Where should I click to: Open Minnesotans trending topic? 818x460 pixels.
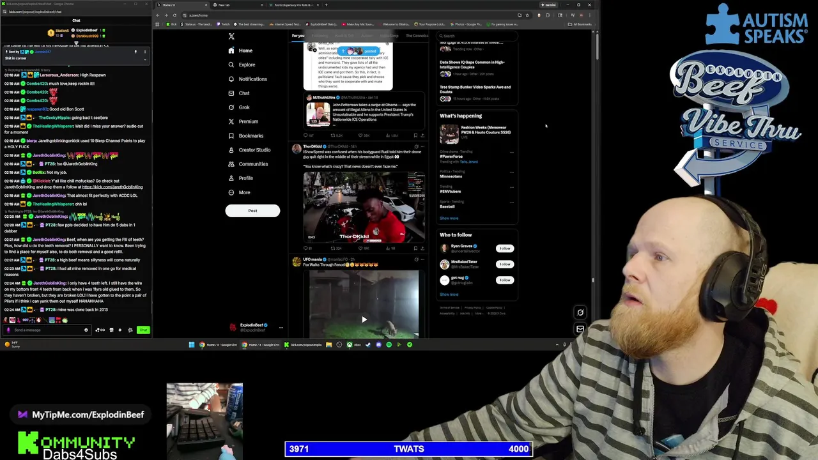click(451, 176)
